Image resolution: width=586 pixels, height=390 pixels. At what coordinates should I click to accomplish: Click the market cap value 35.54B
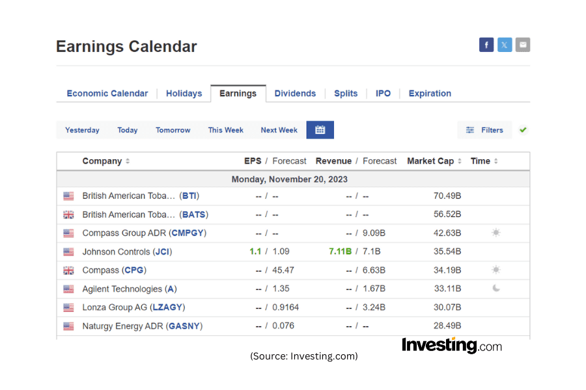tap(447, 252)
